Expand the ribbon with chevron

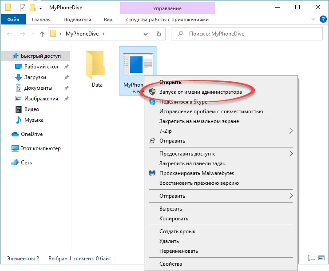click(x=313, y=19)
